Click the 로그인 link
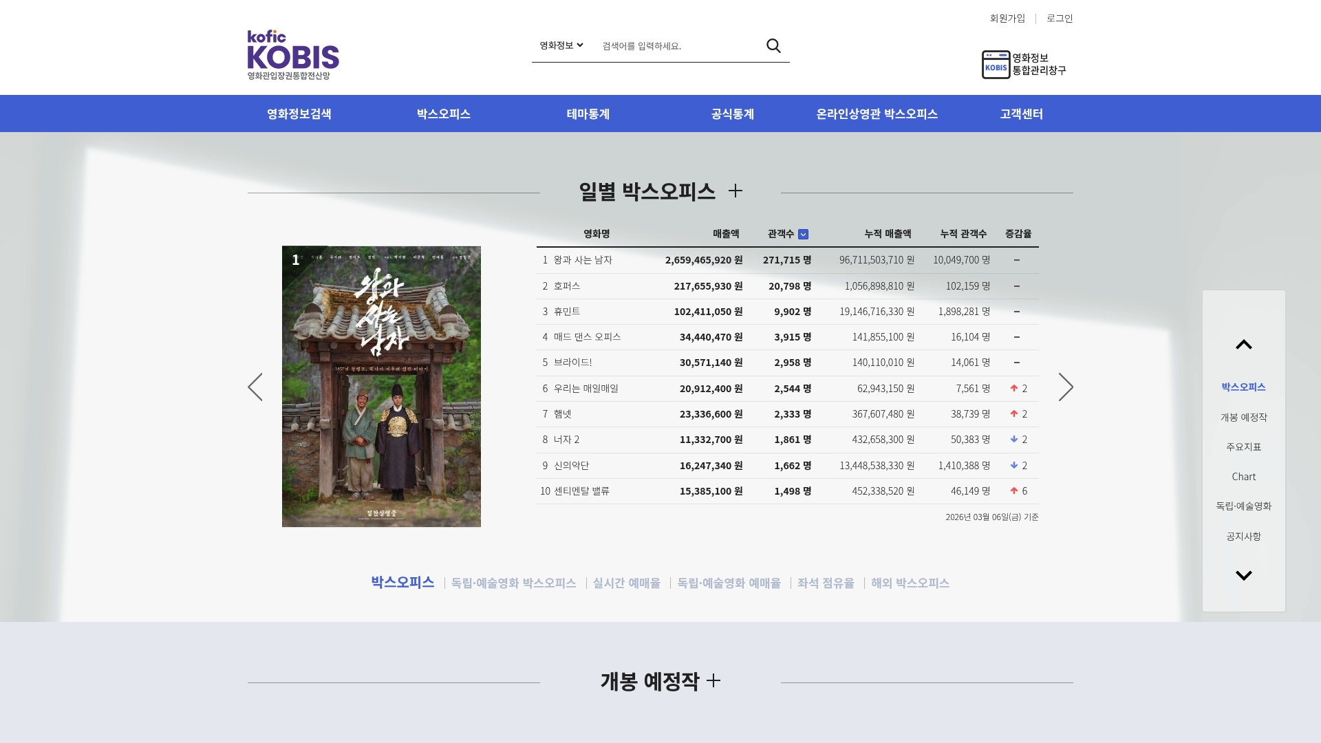Viewport: 1321px width, 743px height. point(1059,19)
